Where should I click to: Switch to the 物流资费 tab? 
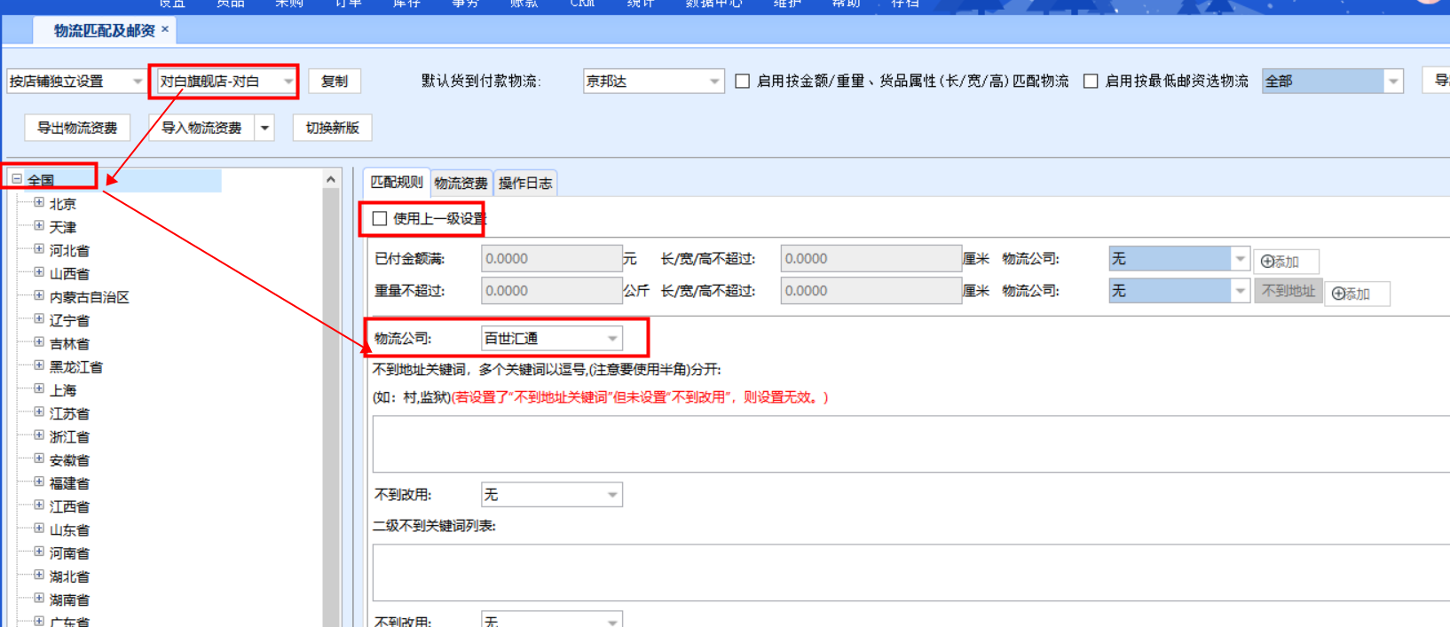[461, 184]
